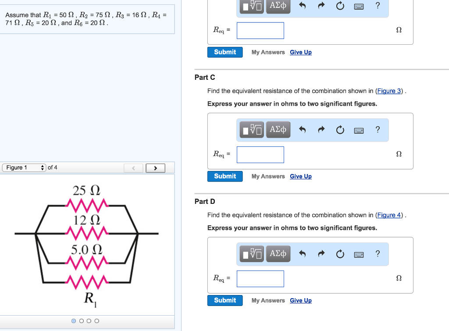The image size is (449, 331).
Task: Advance to the next figure with right arrow
Action: [155, 167]
